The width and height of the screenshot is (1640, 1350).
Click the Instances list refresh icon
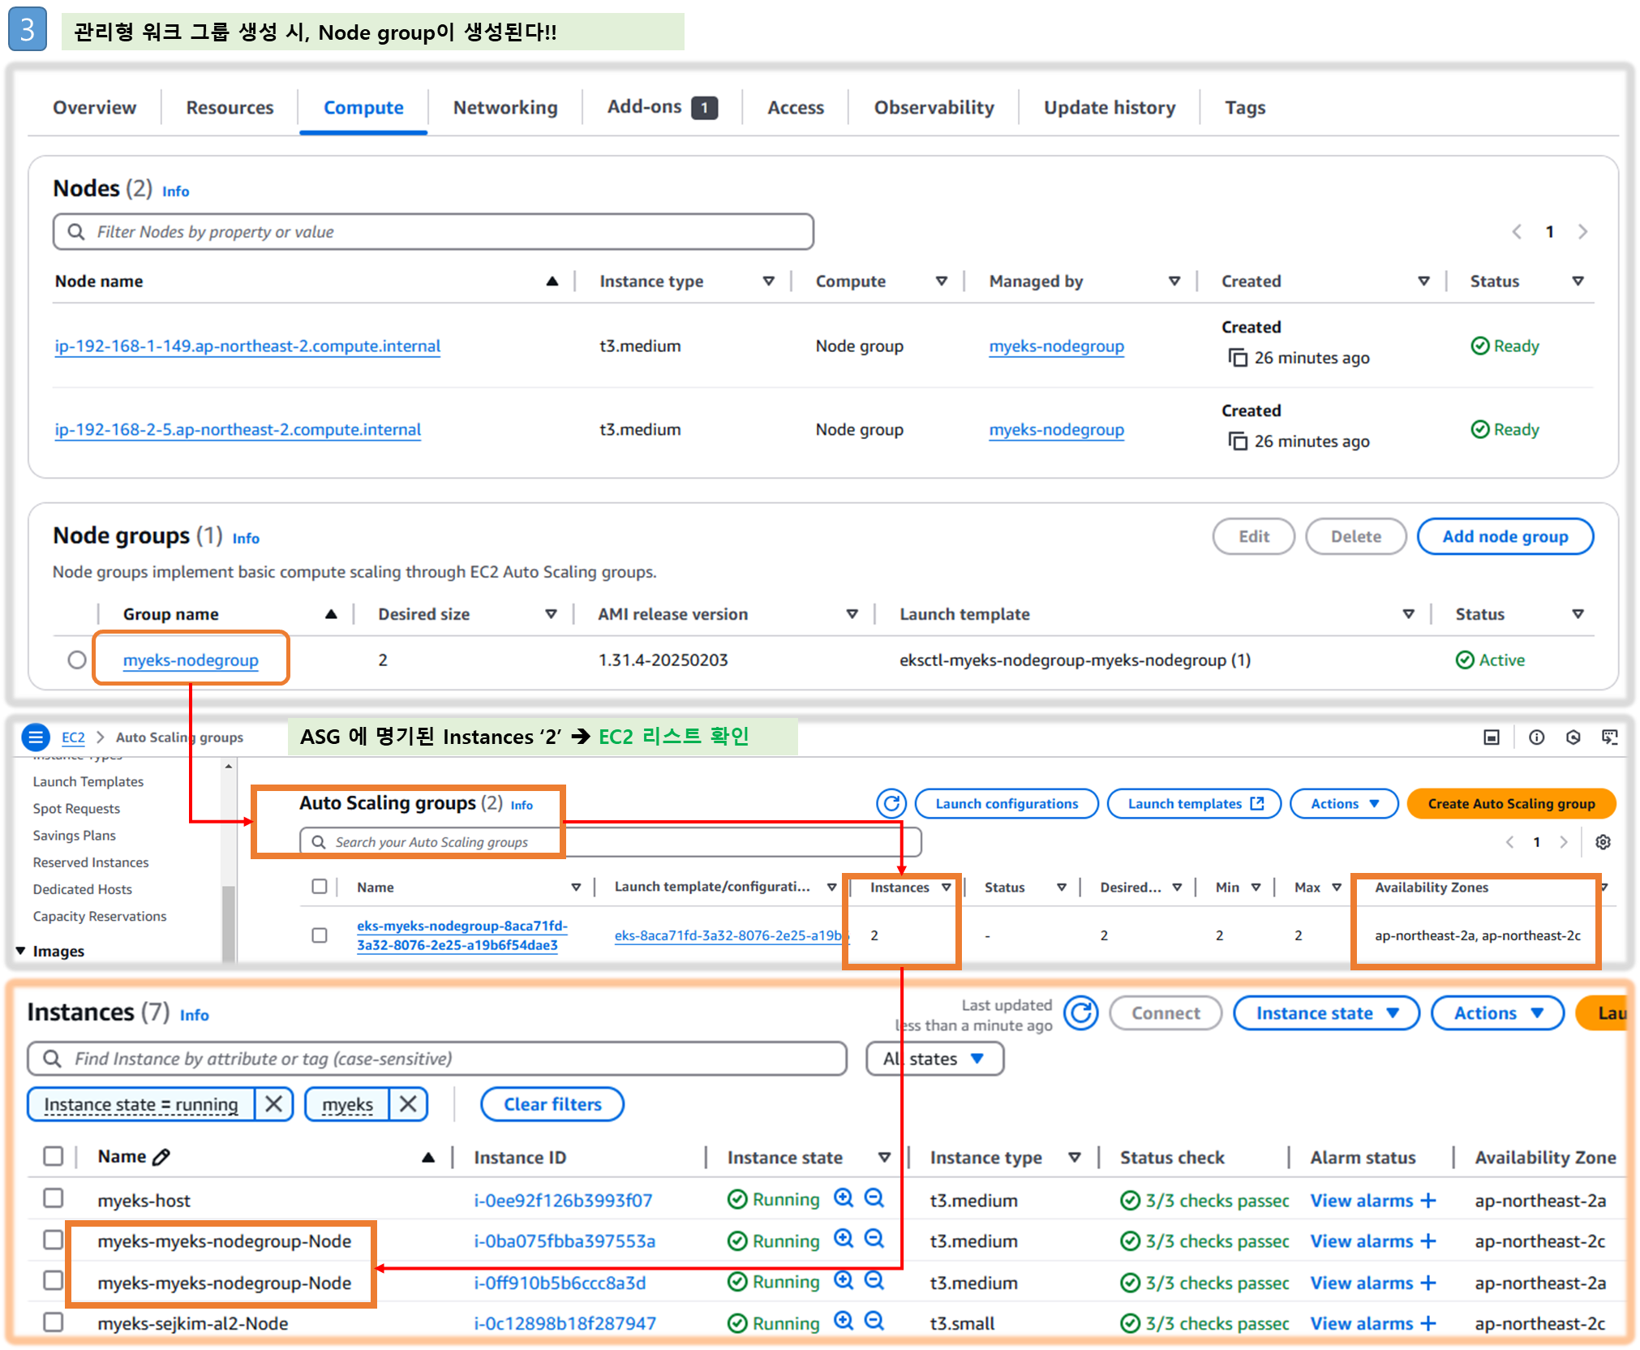[x=1081, y=1012]
